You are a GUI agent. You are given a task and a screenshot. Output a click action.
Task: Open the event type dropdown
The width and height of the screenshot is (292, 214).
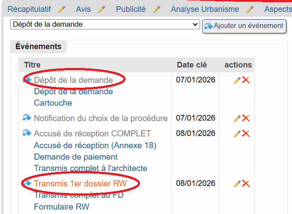point(105,25)
